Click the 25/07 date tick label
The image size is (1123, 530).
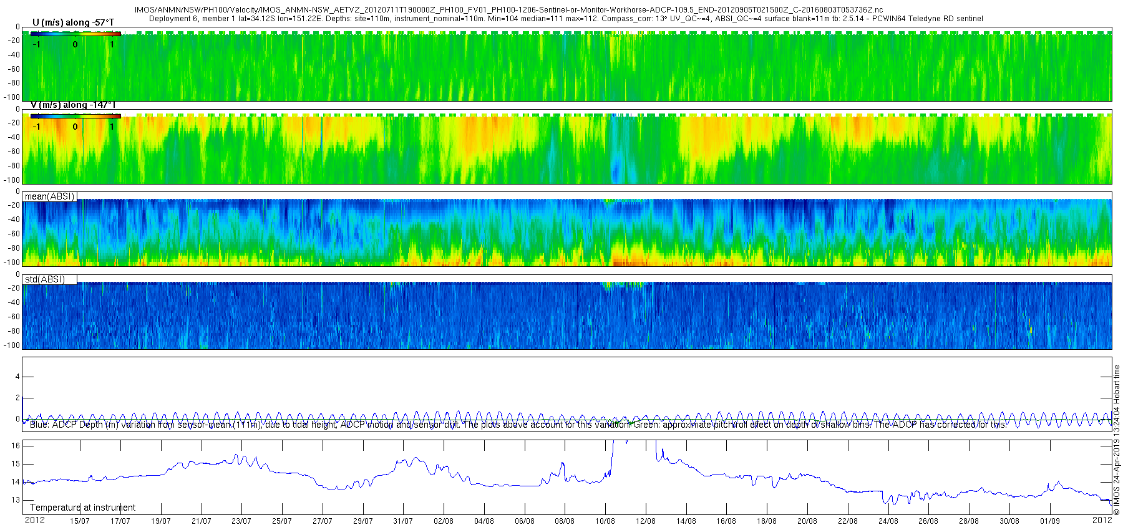point(282,521)
